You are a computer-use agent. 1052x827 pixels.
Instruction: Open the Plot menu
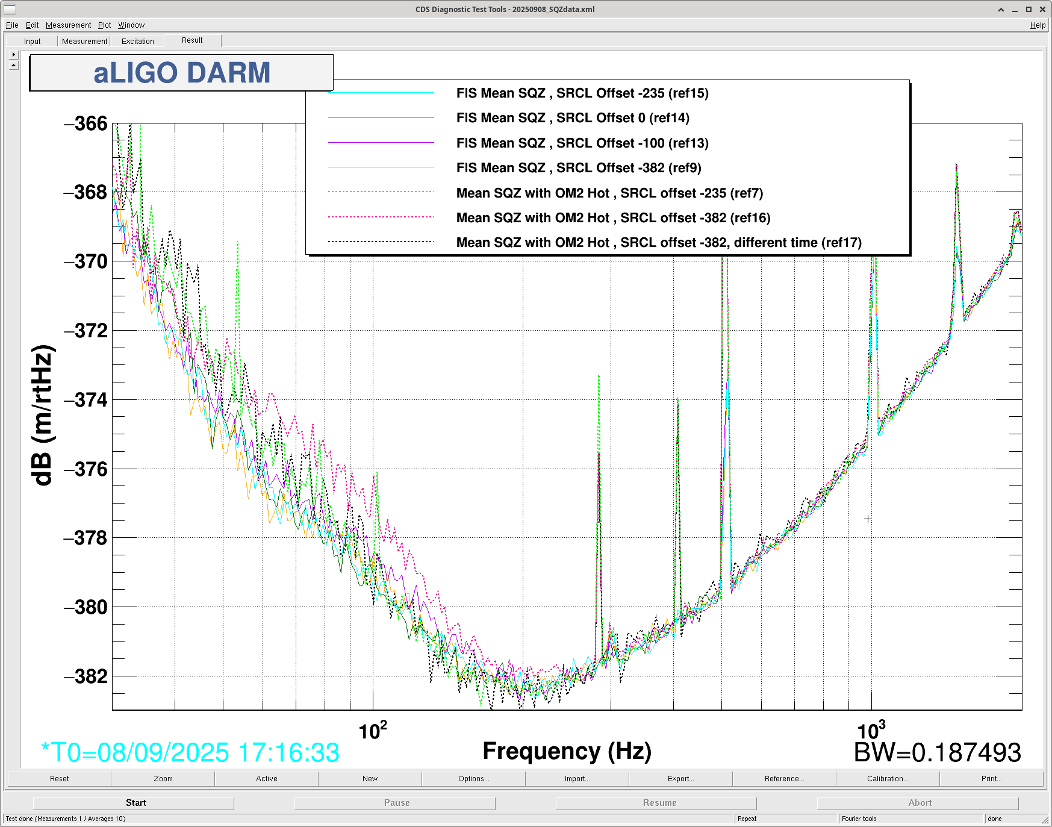coord(104,25)
